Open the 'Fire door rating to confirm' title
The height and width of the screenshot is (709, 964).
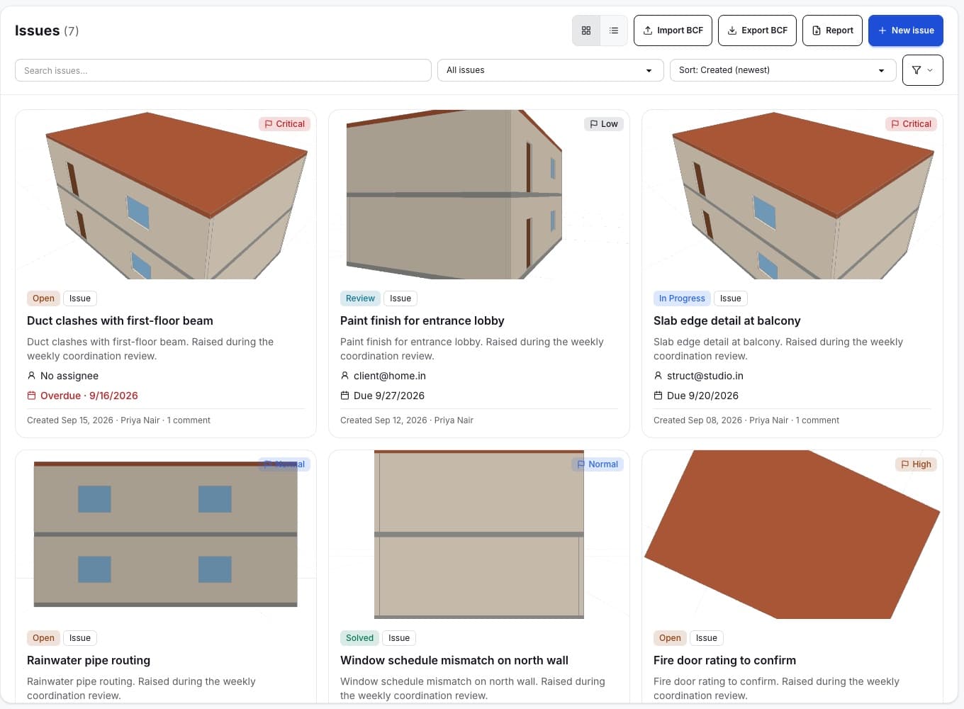pyautogui.click(x=724, y=660)
